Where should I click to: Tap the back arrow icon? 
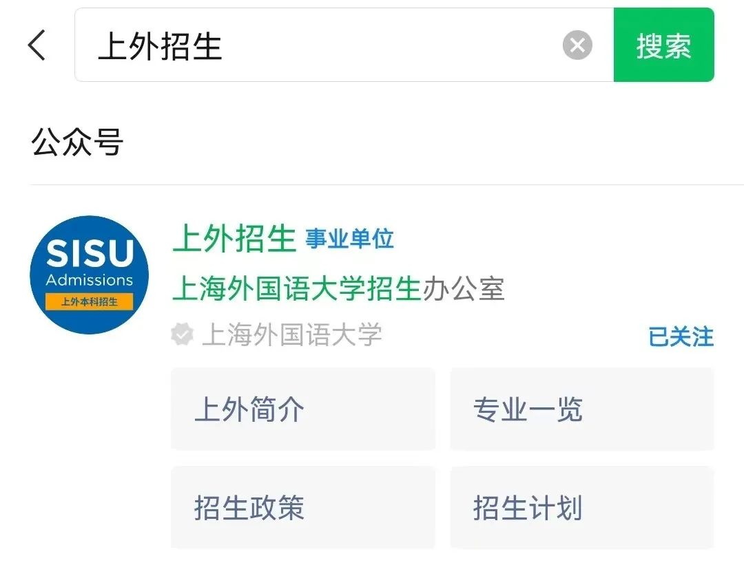tap(37, 45)
